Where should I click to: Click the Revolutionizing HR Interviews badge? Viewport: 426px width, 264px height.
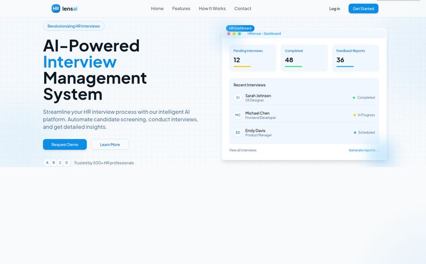tap(73, 26)
